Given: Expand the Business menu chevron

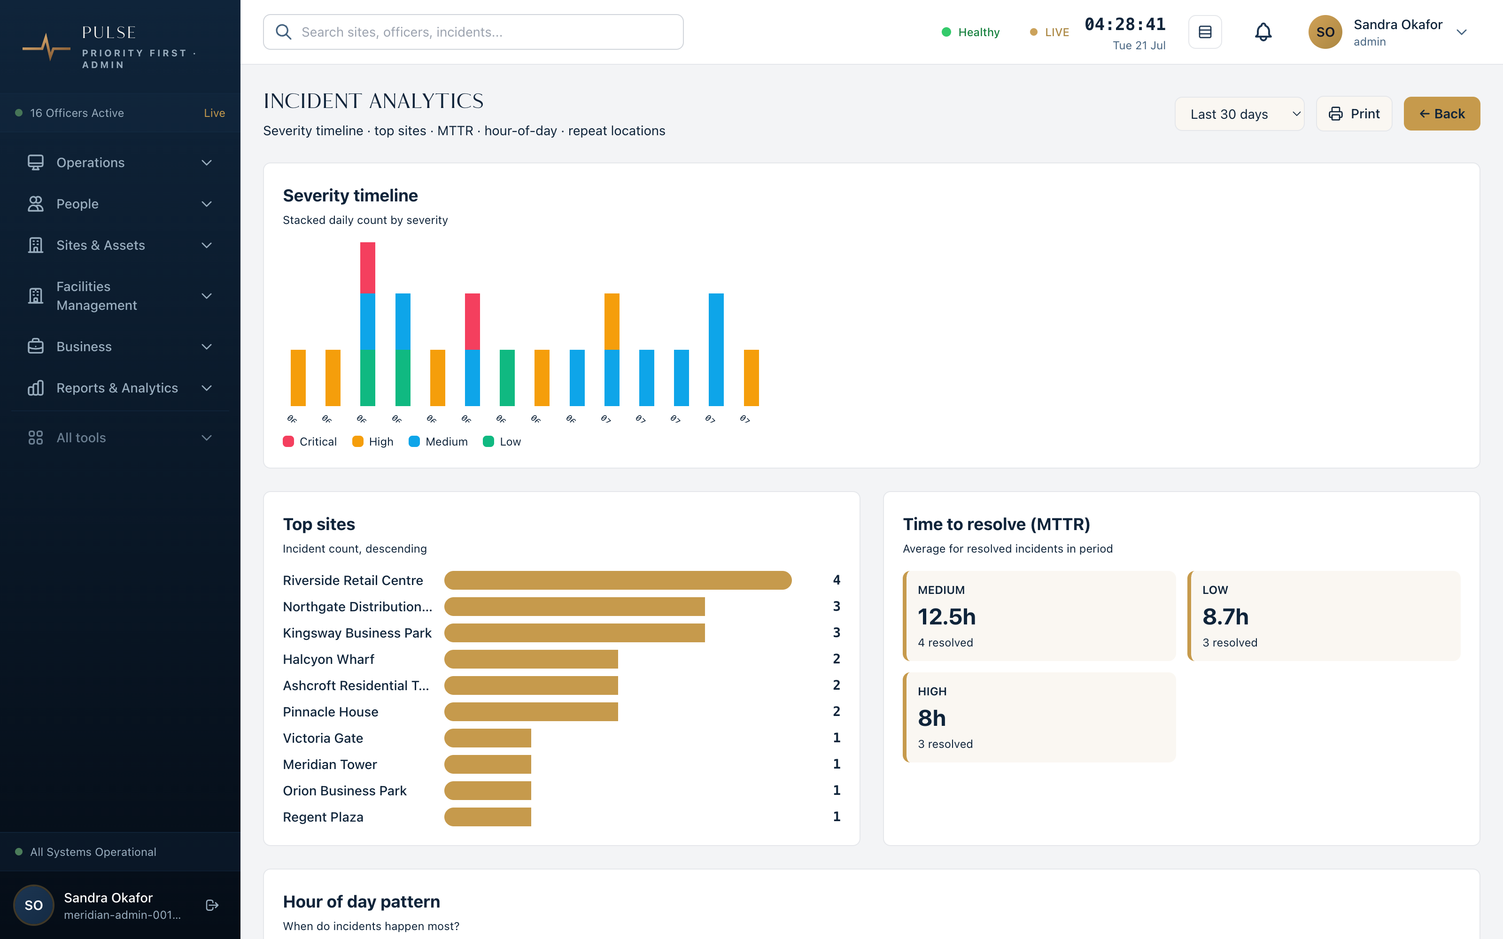Looking at the screenshot, I should click(x=207, y=346).
